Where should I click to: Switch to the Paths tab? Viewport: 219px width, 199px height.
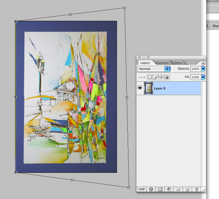[178, 63]
